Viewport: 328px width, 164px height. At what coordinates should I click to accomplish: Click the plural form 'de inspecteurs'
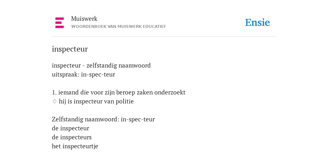[x=72, y=137]
